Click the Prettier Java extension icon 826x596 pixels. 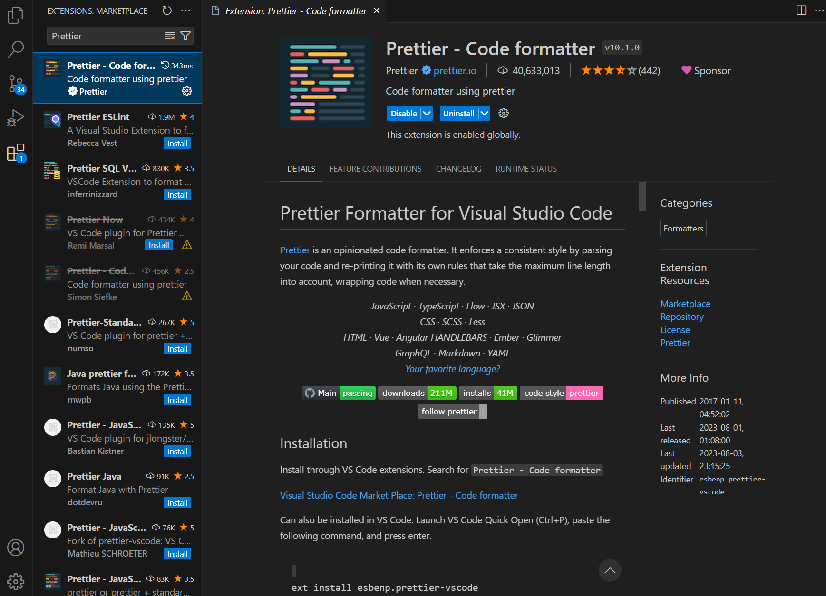52,479
